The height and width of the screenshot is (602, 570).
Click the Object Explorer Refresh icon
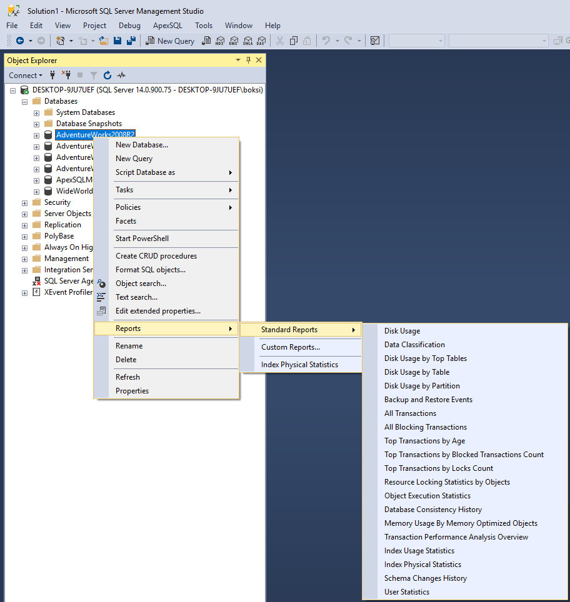(x=107, y=75)
